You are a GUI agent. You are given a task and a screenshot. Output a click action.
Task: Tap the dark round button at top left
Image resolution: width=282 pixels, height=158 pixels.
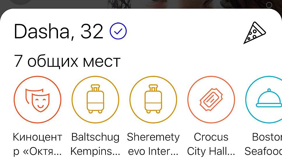21,2
